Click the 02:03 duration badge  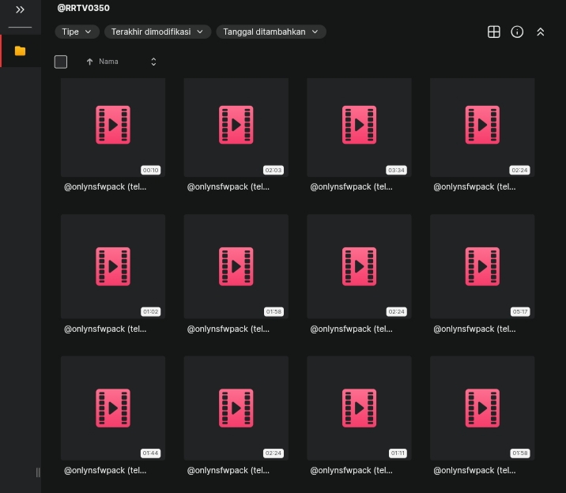[274, 170]
